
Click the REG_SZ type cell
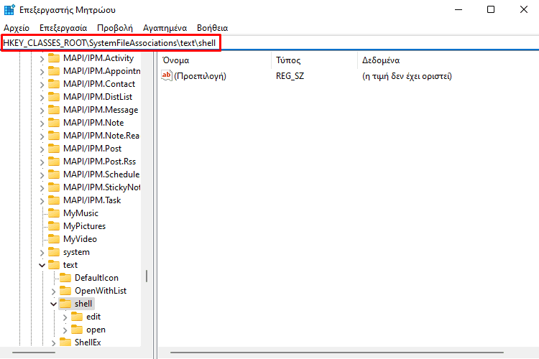click(x=290, y=76)
